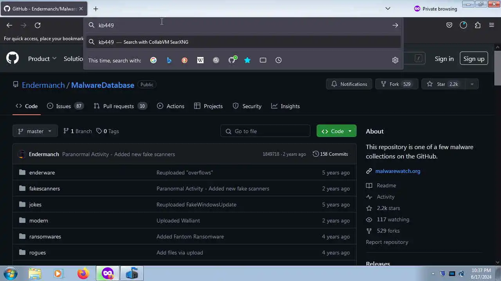
Task: Open the jokes folder
Action: point(35,205)
